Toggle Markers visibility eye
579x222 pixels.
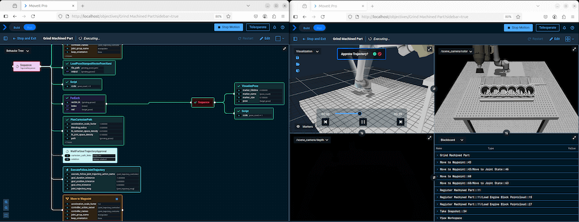click(298, 127)
